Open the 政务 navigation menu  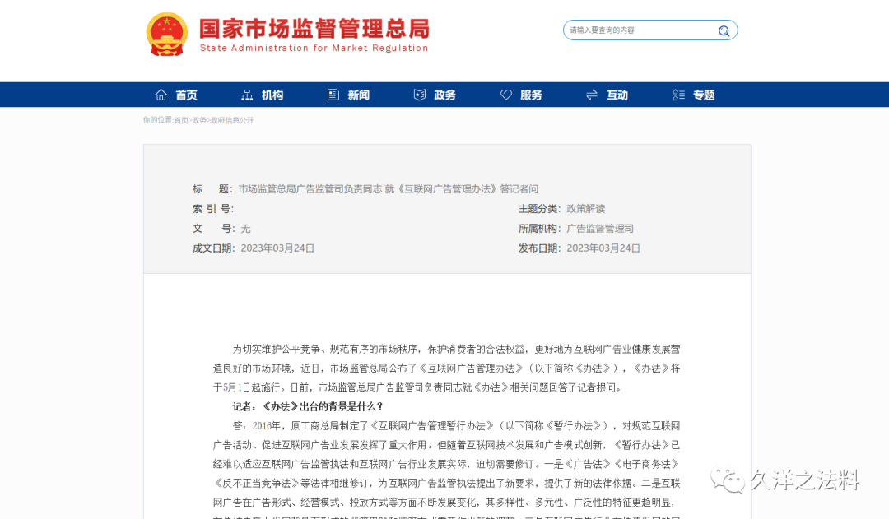click(444, 94)
